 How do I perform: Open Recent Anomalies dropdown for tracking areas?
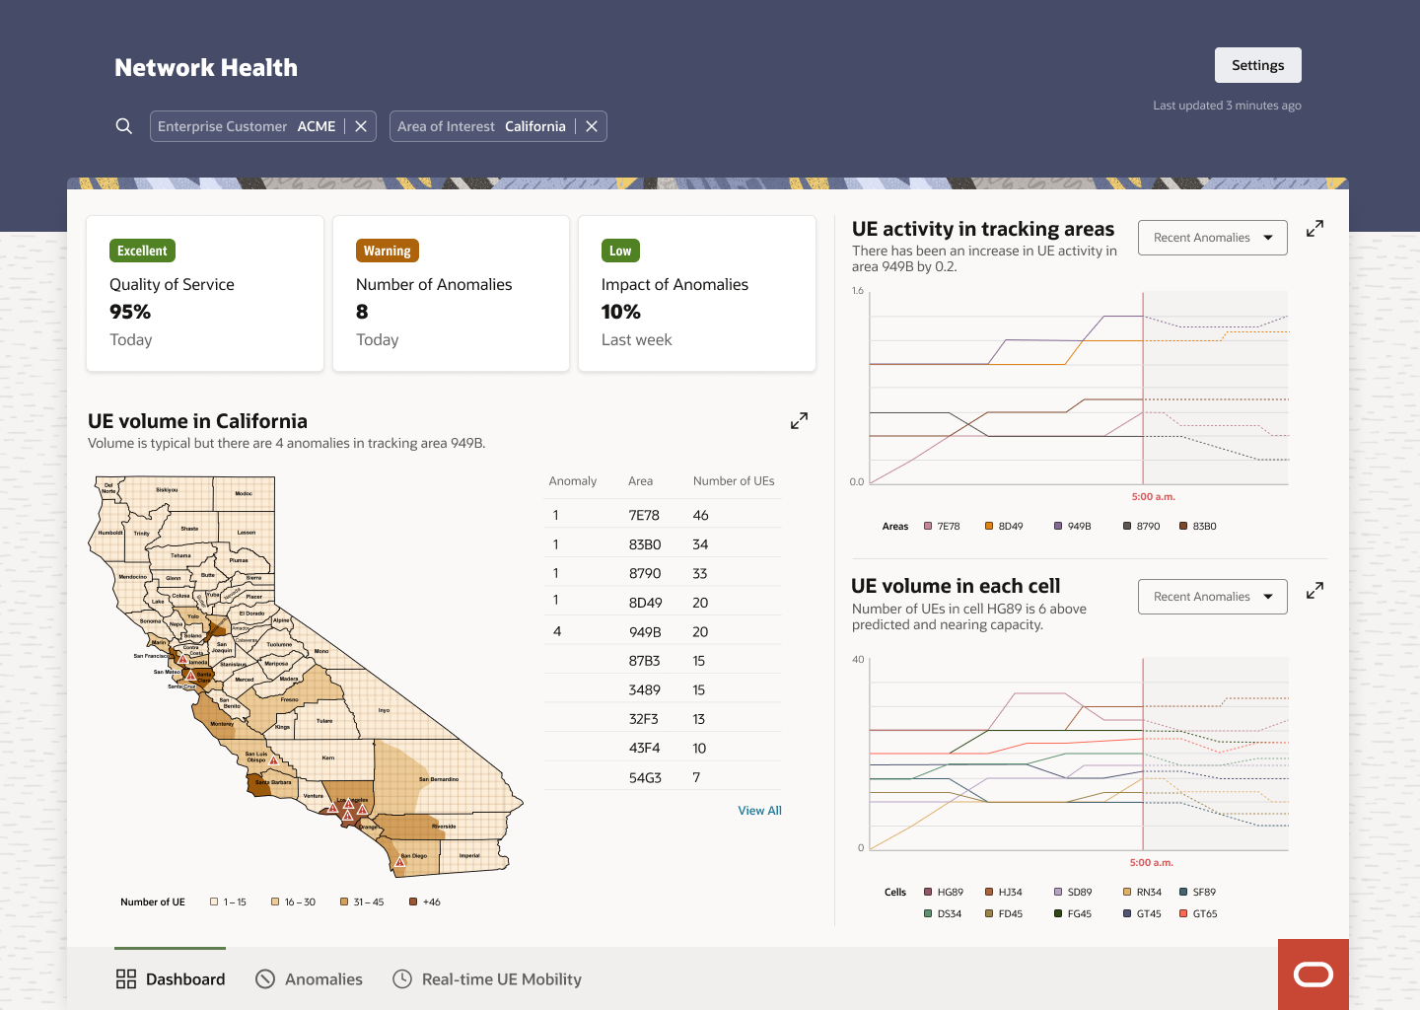[x=1212, y=238]
